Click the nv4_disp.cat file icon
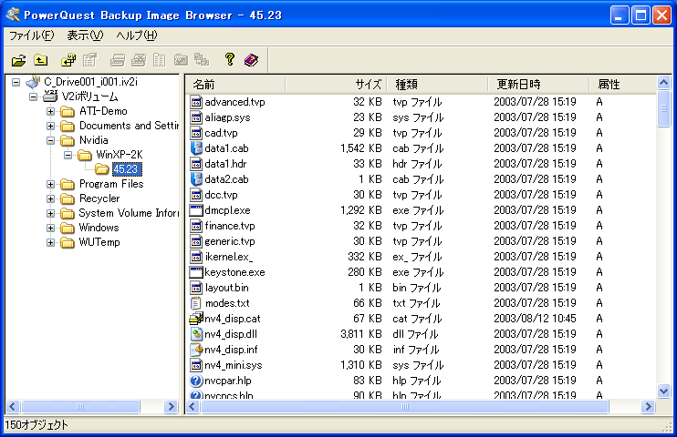Image resolution: width=677 pixels, height=437 pixels. click(x=196, y=319)
